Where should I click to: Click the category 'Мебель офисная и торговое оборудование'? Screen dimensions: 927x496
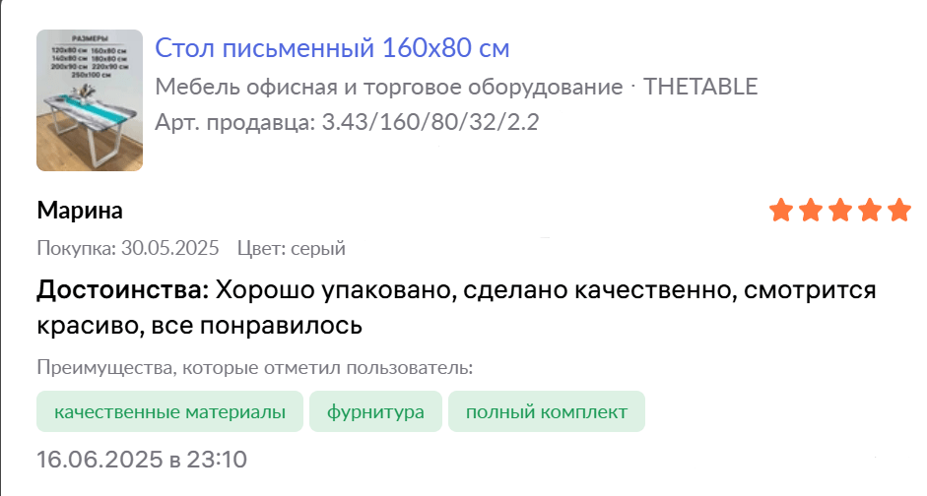(389, 87)
